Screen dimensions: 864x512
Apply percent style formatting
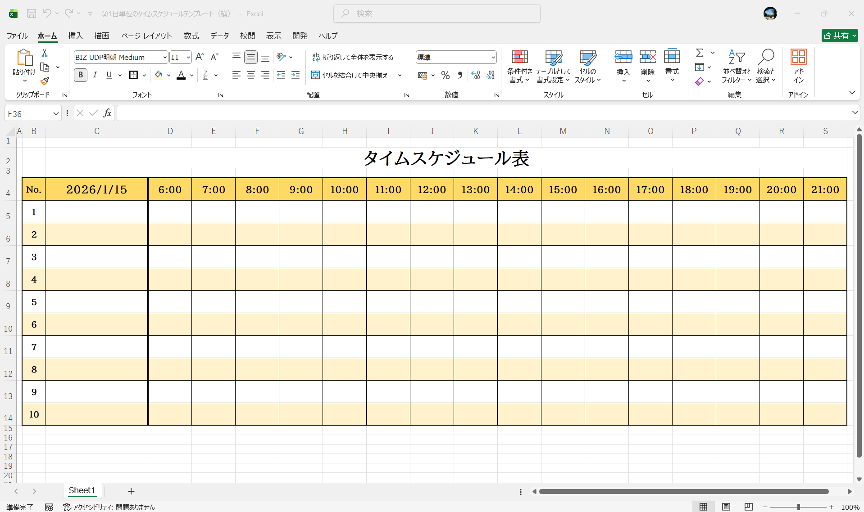(445, 75)
